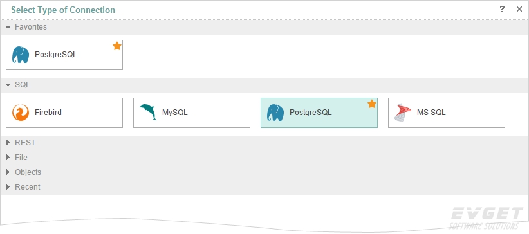Click the PostgreSQL elephant icon in Favorites
Screen dimensions: 529x234
(20, 55)
